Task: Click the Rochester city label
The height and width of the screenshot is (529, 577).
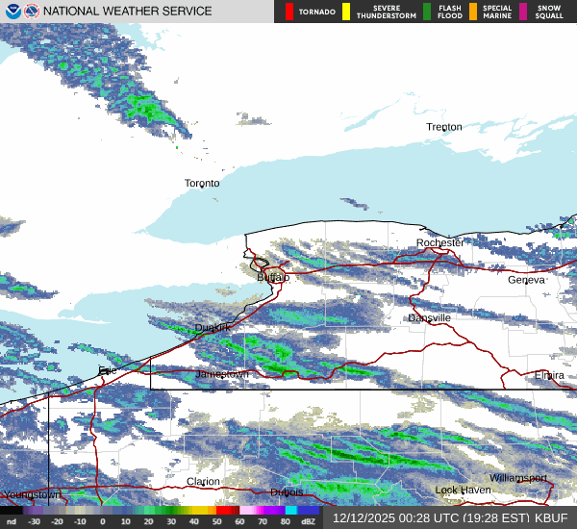Action: coord(439,243)
